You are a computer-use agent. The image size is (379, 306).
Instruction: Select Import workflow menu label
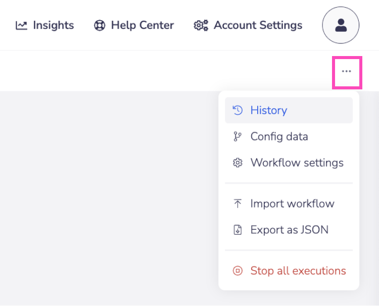point(292,203)
